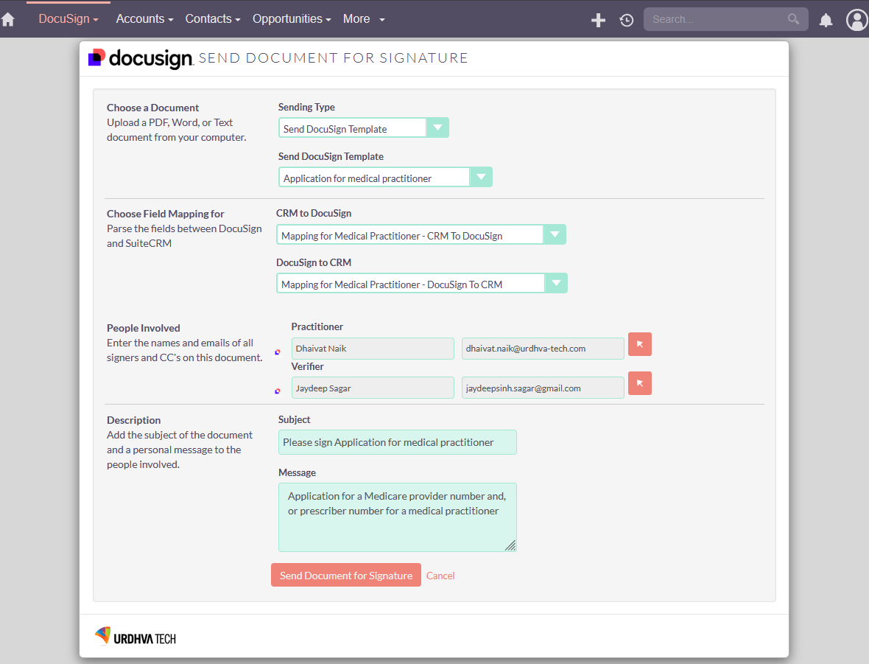Open the user profile avatar menu
This screenshot has width=869, height=664.
pos(856,20)
